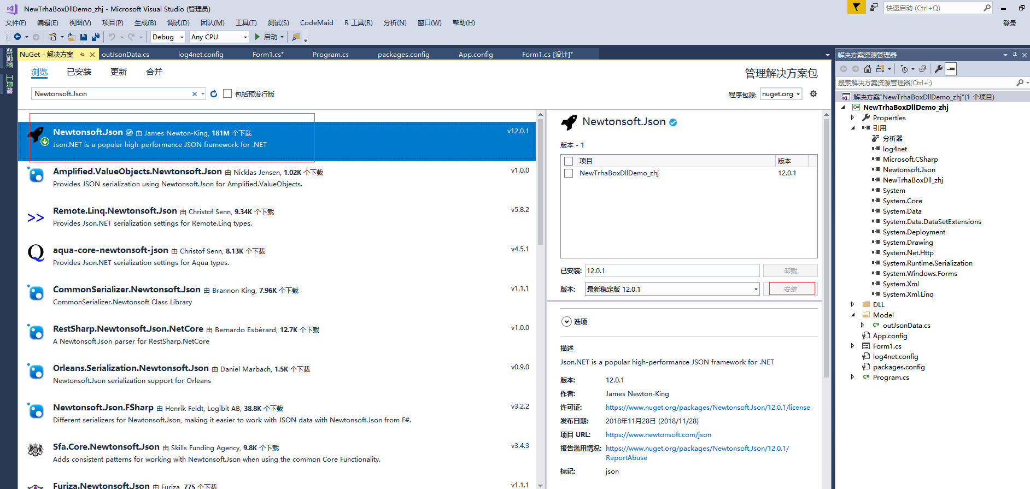Viewport: 1030px width, 489px height.
Task: Refresh the NuGet package search results
Action: coord(214,94)
